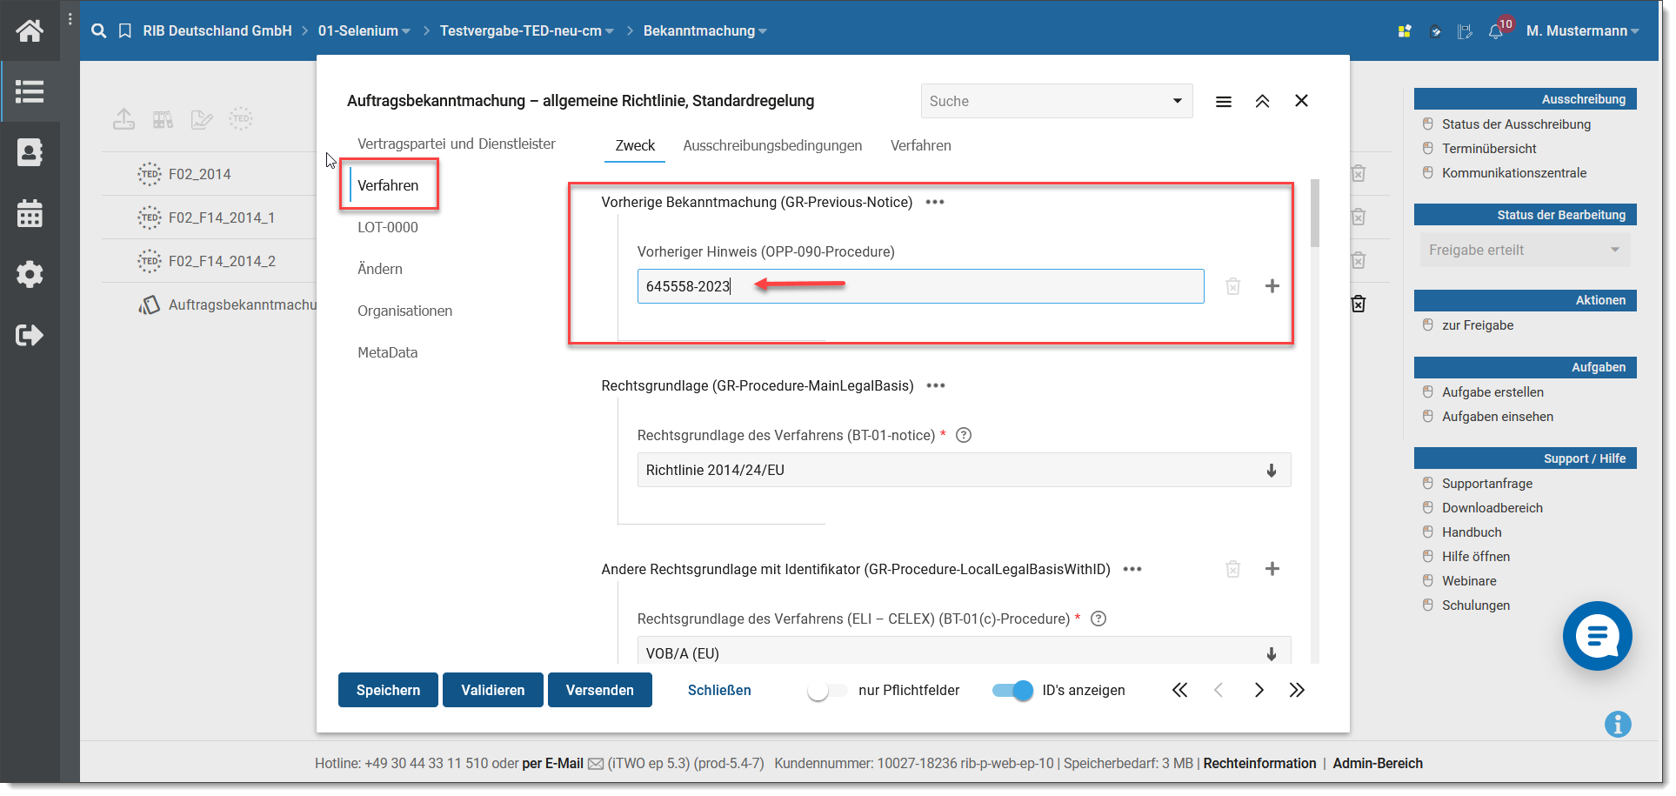
Task: Open the notifications bell icon
Action: [1496, 31]
